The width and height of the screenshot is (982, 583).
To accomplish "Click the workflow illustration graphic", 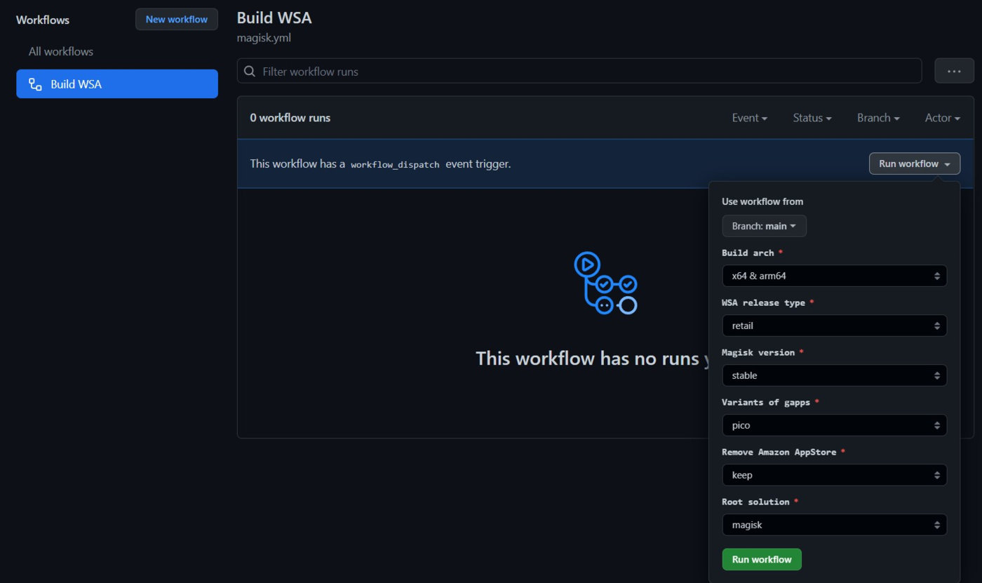I will (x=605, y=283).
